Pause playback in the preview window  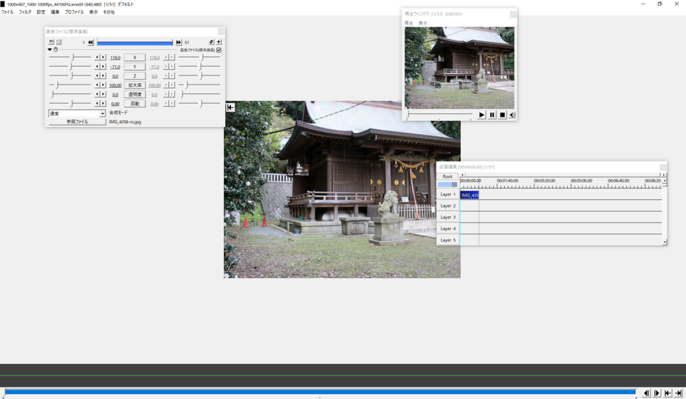[492, 115]
